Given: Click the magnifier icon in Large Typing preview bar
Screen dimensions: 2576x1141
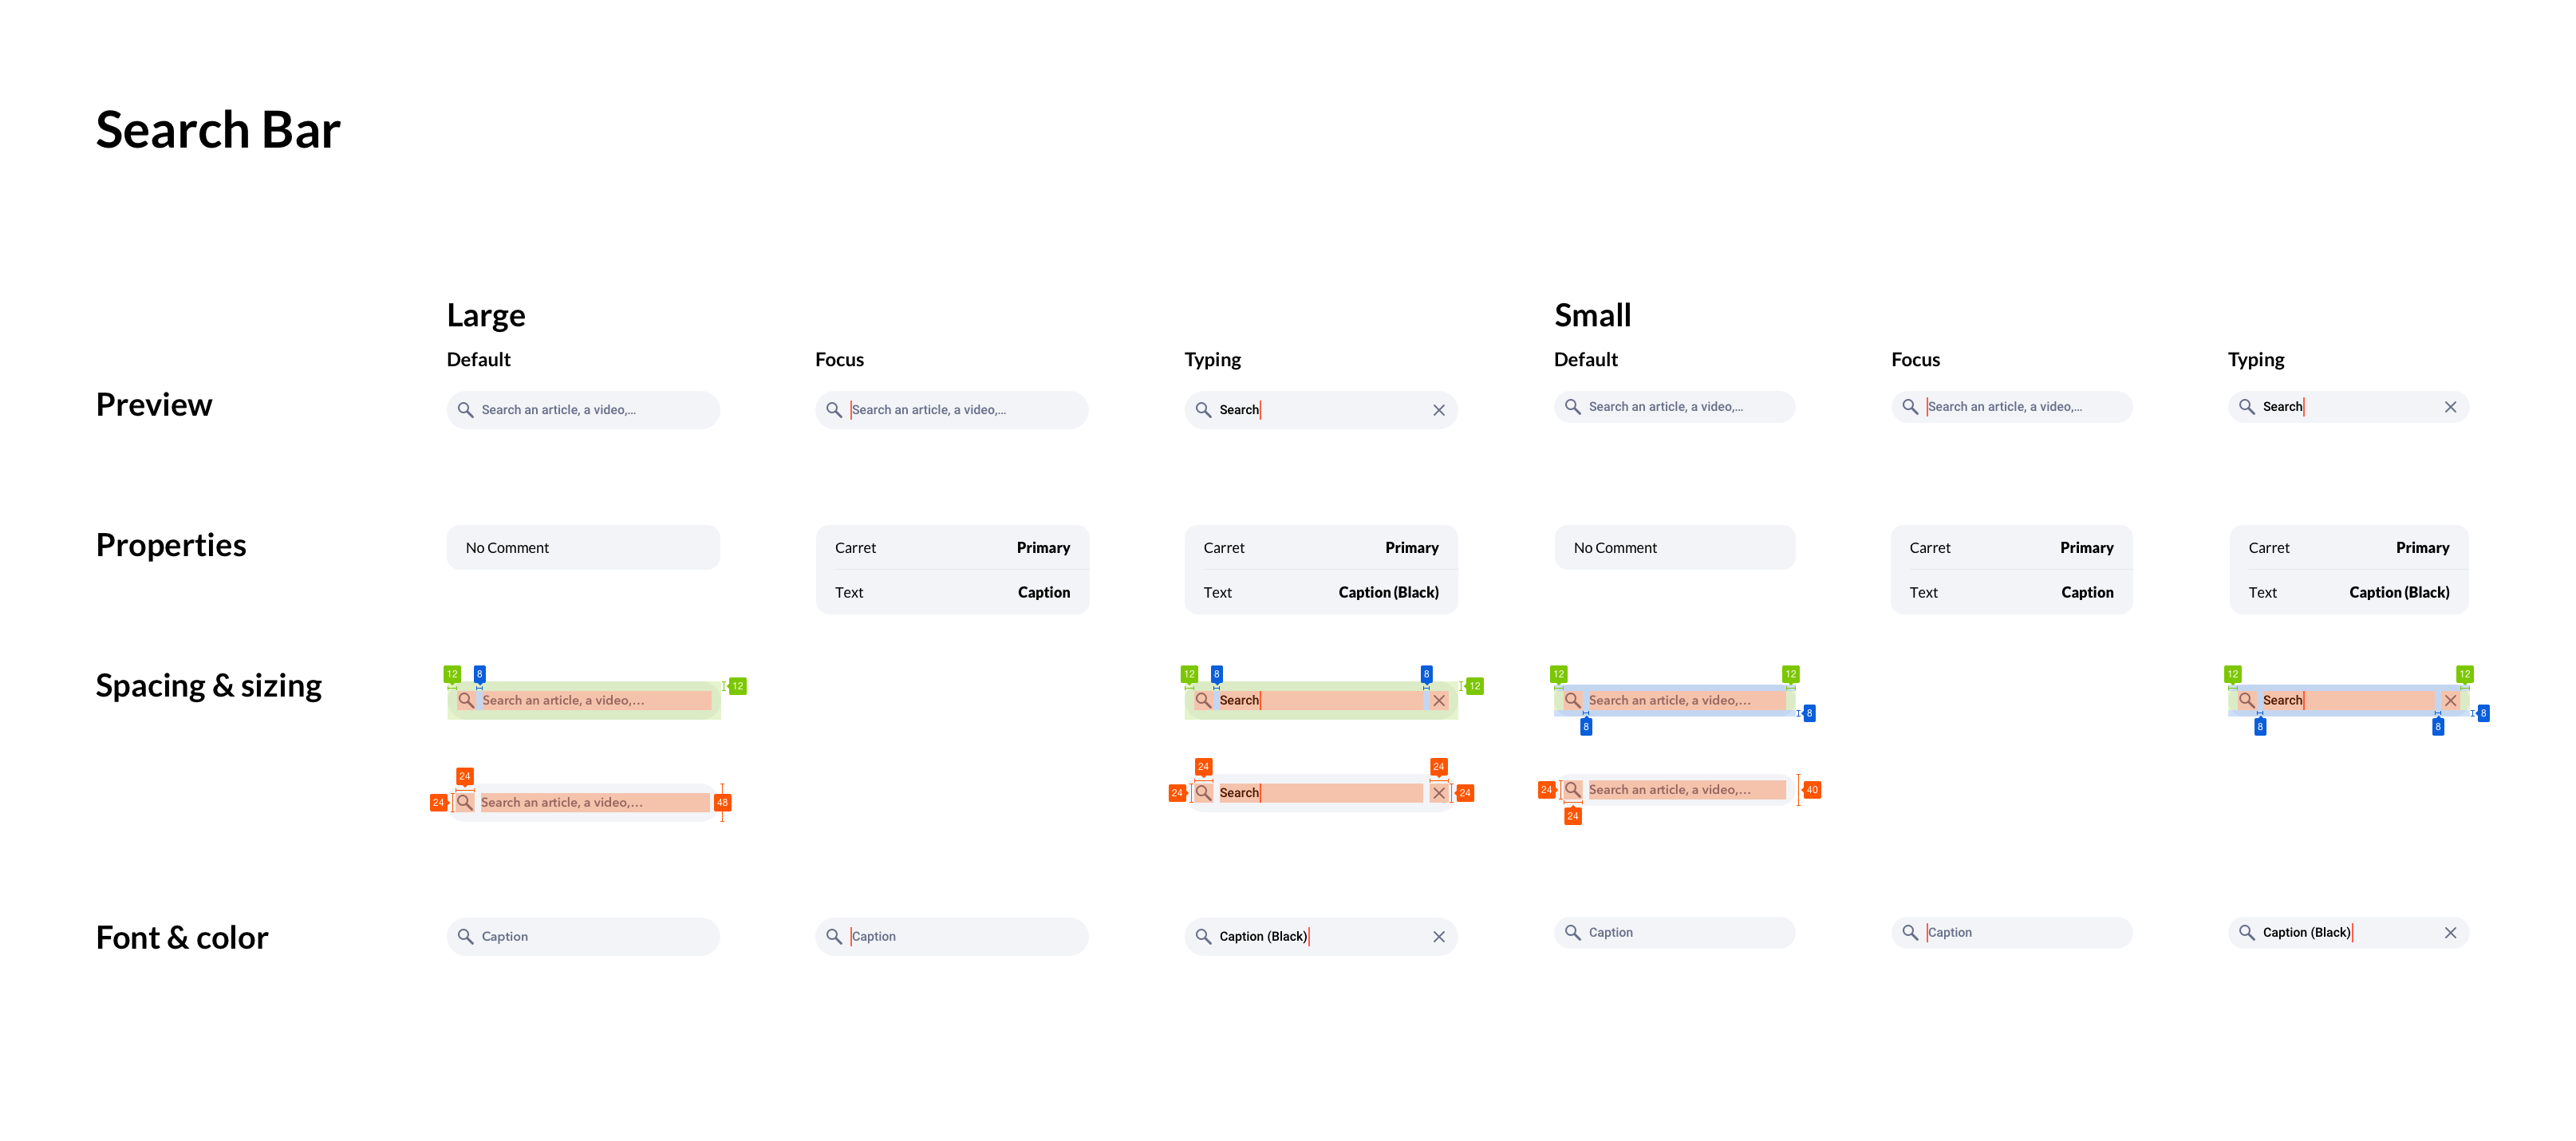Looking at the screenshot, I should (1203, 410).
